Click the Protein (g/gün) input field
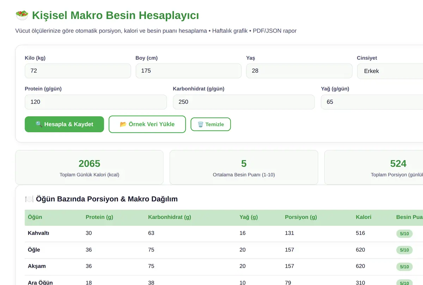The width and height of the screenshot is (423, 285). (x=96, y=102)
